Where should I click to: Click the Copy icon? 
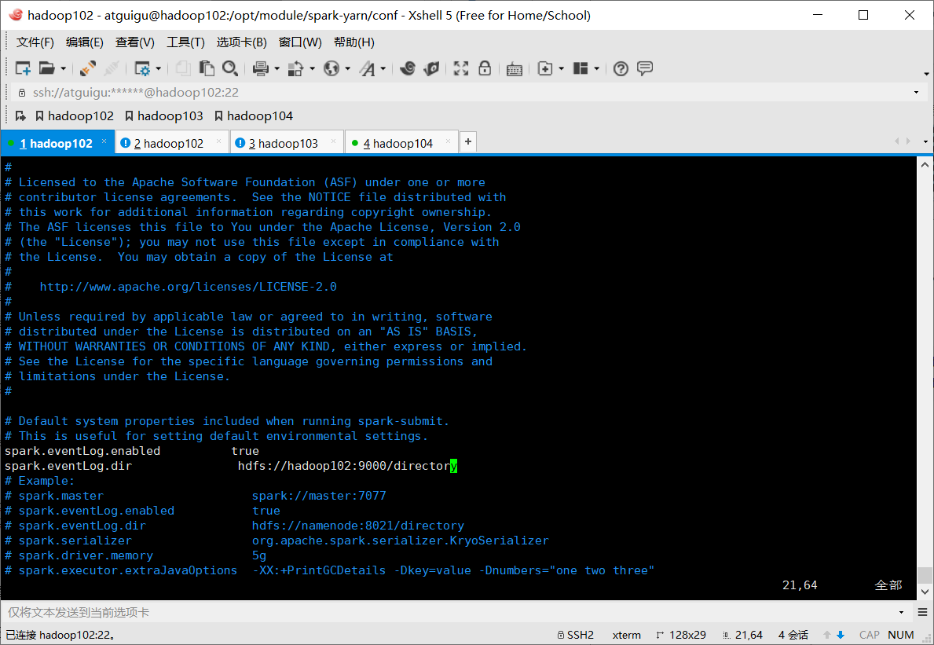tap(183, 68)
